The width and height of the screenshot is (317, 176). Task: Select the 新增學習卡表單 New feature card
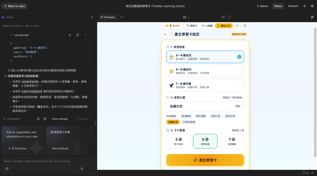(x=67, y=140)
